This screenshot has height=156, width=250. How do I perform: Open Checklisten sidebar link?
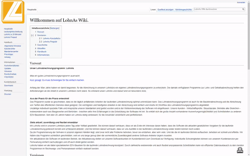click(x=9, y=77)
